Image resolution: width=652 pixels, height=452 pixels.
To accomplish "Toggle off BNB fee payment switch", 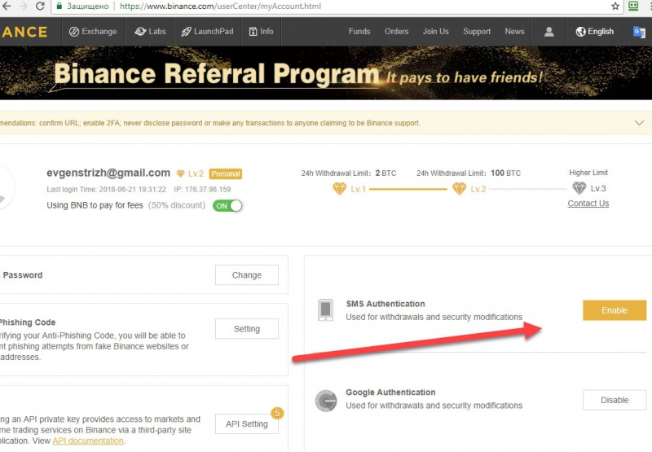I will pyautogui.click(x=227, y=206).
